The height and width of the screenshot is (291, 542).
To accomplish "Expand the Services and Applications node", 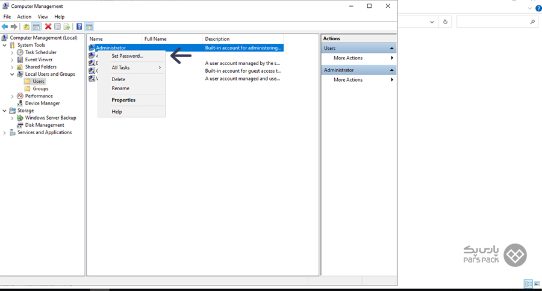I will tap(4, 132).
